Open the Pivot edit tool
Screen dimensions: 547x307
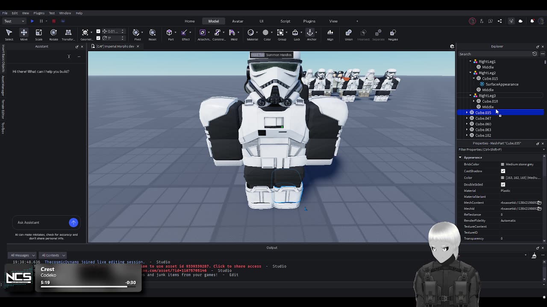(138, 35)
